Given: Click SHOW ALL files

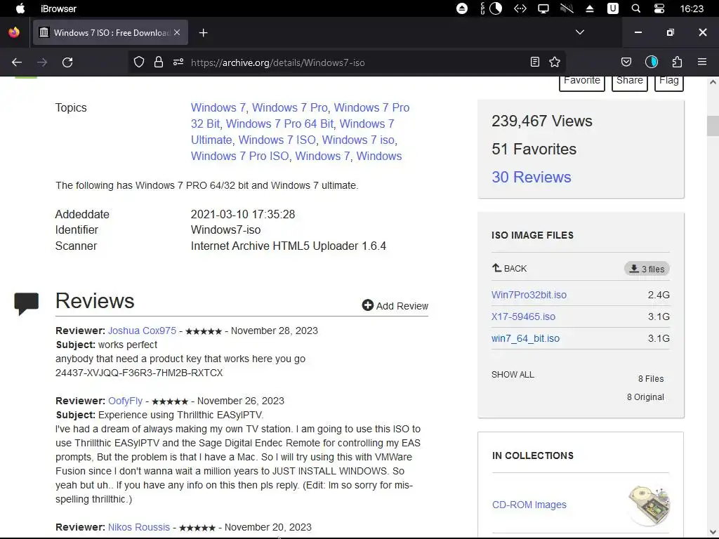Looking at the screenshot, I should click(x=513, y=375).
